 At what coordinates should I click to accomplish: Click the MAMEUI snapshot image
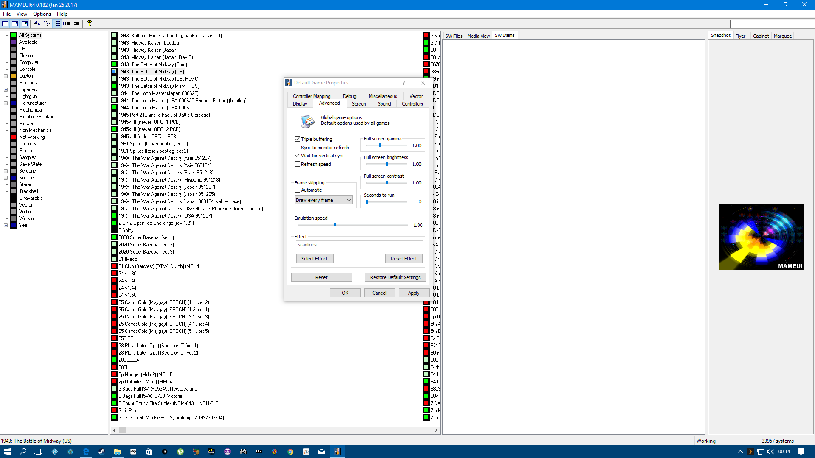coord(761,237)
